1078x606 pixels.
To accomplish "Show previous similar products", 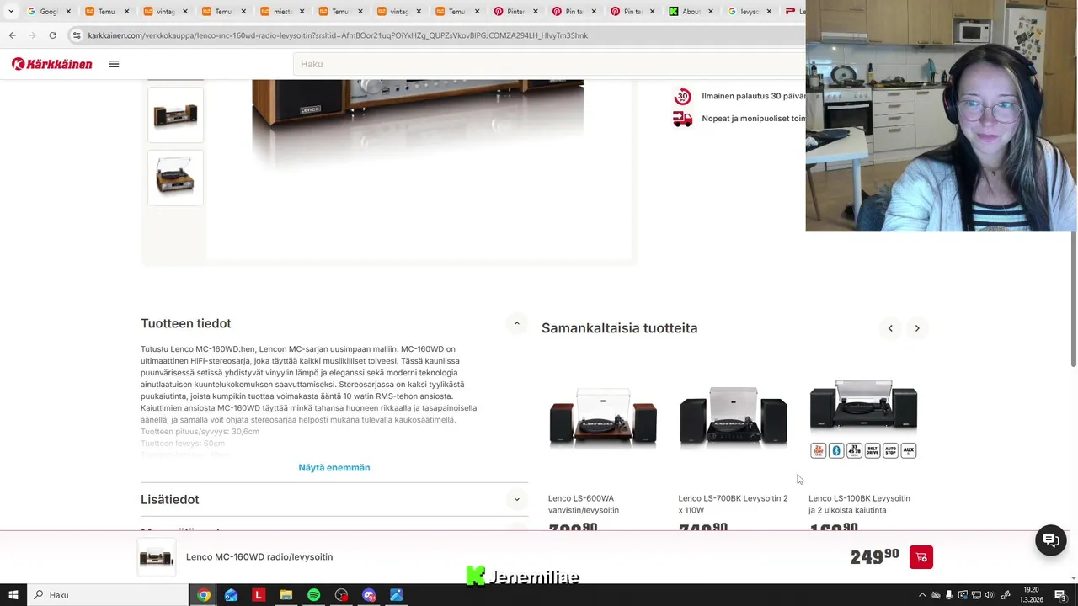I will (890, 328).
